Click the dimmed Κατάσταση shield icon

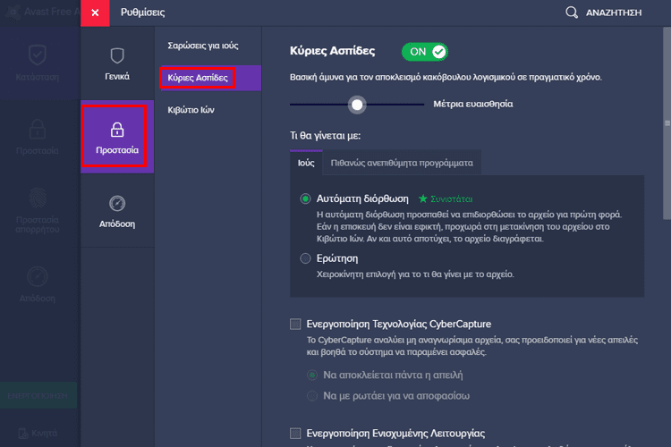(x=38, y=54)
